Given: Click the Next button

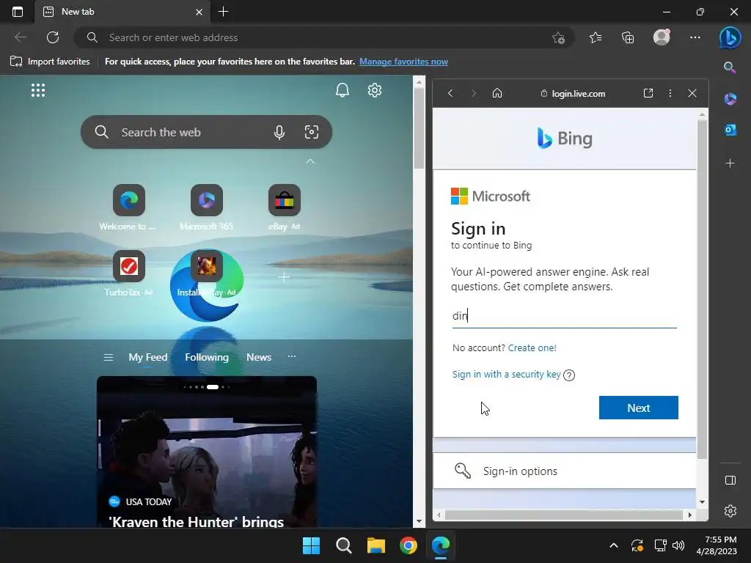Looking at the screenshot, I should (x=639, y=408).
